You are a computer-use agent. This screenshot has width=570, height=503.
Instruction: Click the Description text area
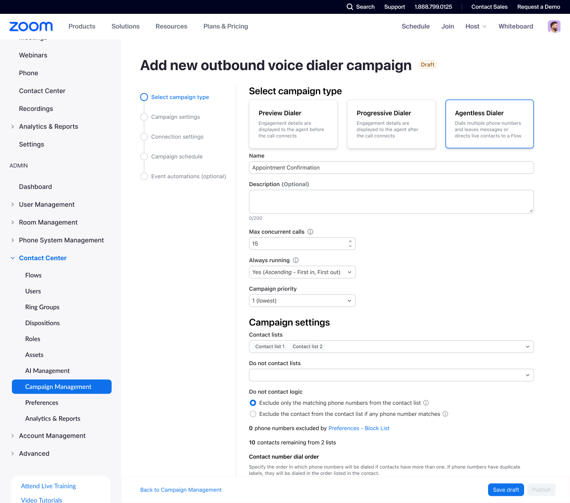pos(391,202)
